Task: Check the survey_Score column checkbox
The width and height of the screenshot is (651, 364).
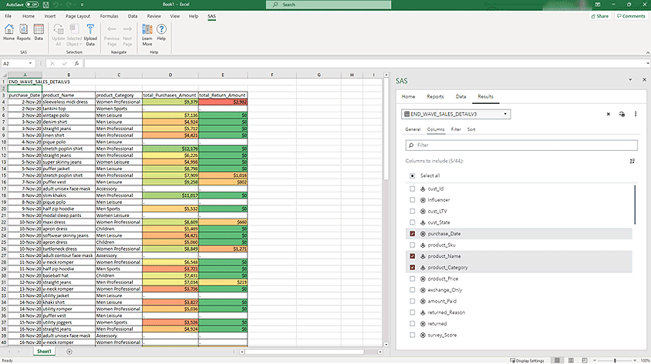Action: tap(412, 335)
